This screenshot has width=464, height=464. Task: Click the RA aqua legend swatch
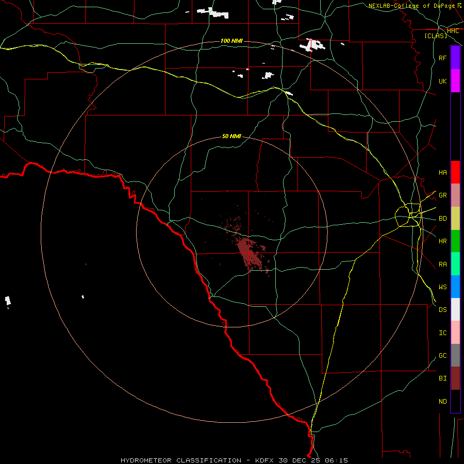[x=455, y=264]
